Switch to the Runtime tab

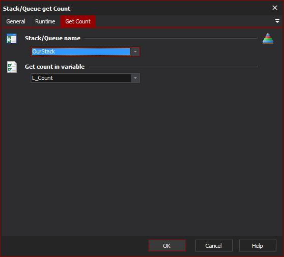[x=45, y=21]
